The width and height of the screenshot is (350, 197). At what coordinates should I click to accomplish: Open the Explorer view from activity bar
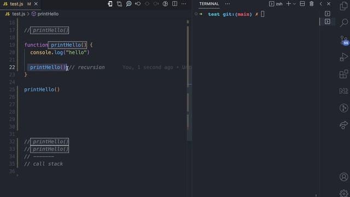point(344,6)
